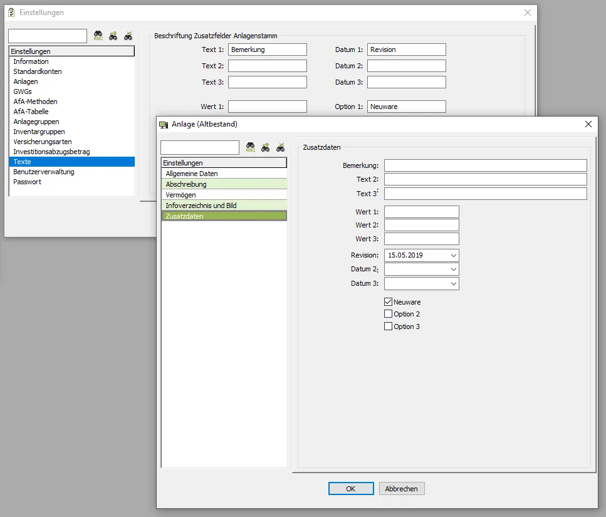Image resolution: width=606 pixels, height=517 pixels.
Task: Click the Text 3 input in Zusatzdaten
Action: [486, 194]
